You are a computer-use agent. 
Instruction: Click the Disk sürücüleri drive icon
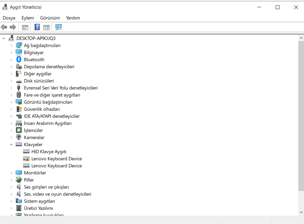(x=19, y=81)
